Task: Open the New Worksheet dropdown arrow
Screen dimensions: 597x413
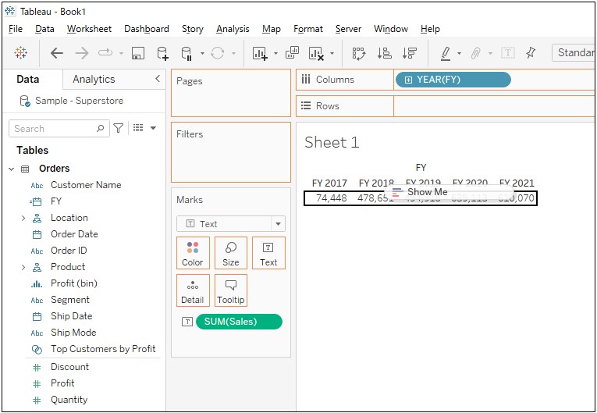Action: click(275, 53)
